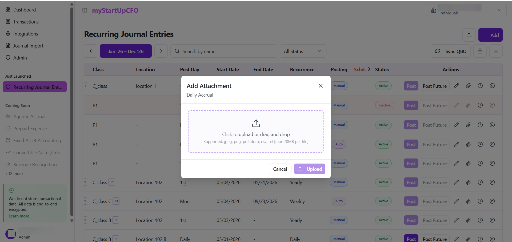
Task: Click the purple Upload button
Action: tap(310, 169)
